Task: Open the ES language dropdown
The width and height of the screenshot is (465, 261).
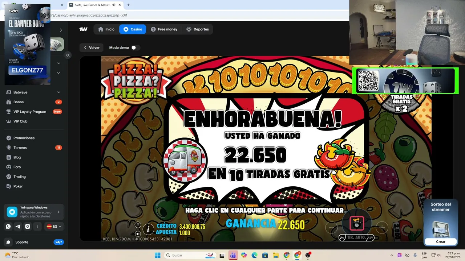Action: 54,227
